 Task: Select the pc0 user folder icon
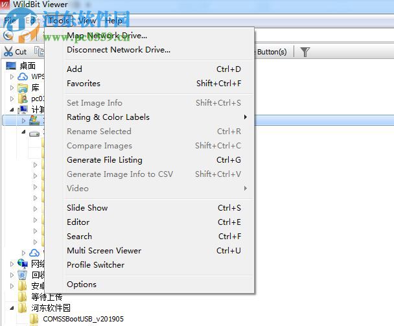(23, 99)
